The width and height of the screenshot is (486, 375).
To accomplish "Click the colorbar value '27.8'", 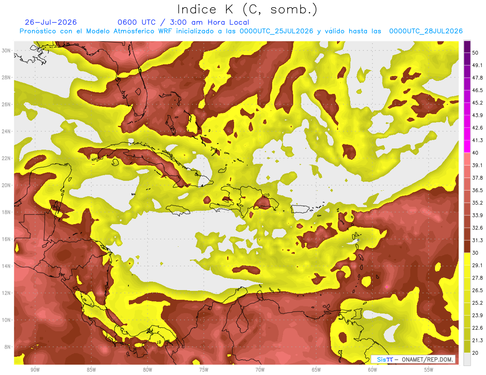I will [477, 278].
